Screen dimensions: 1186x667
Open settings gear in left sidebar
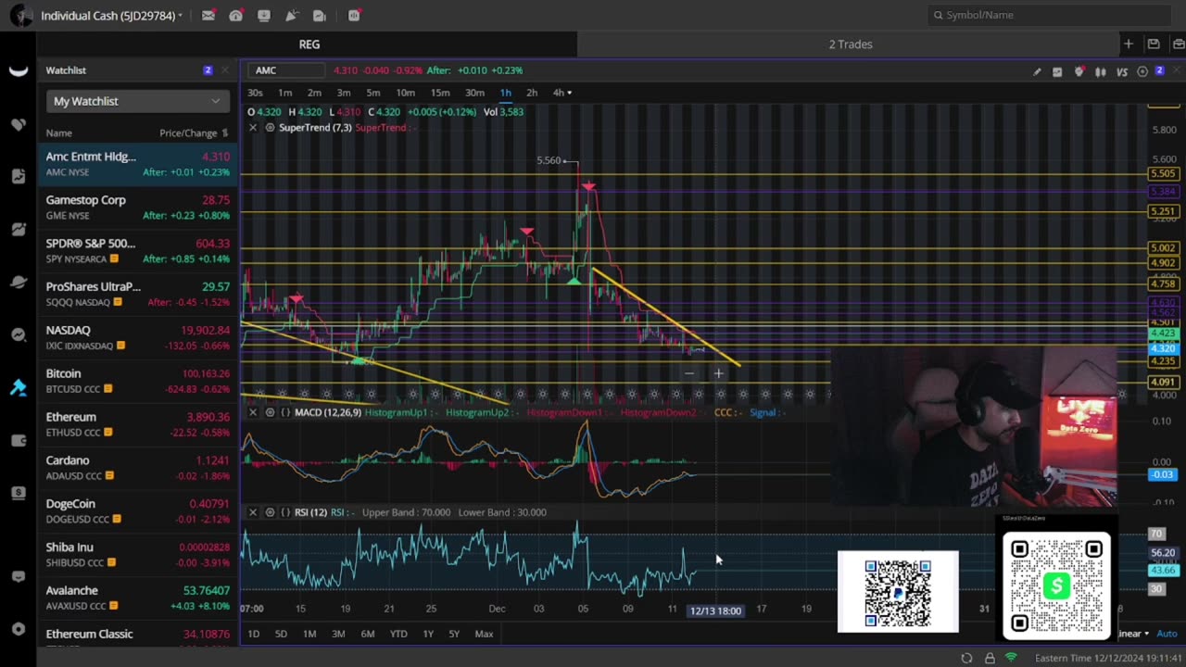pyautogui.click(x=19, y=629)
